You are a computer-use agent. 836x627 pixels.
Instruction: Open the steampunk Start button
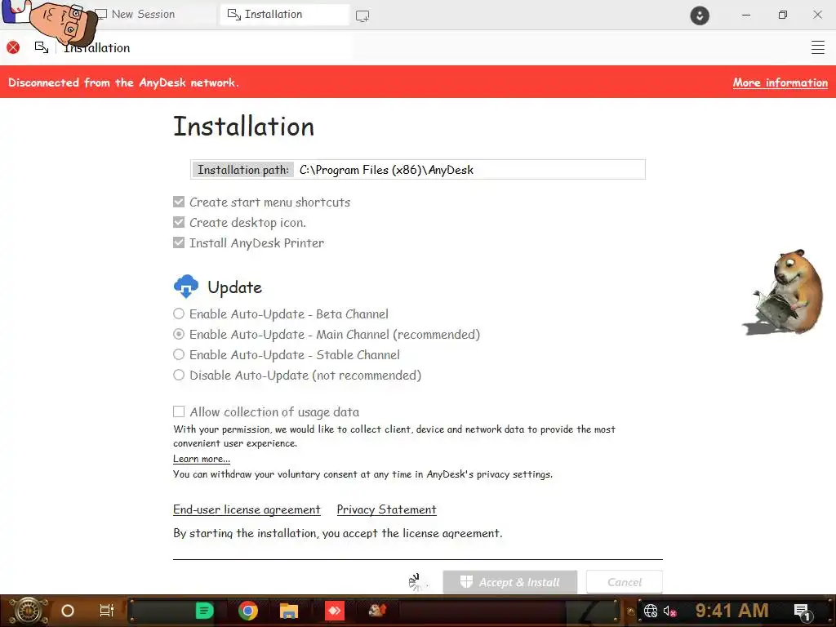pyautogui.click(x=28, y=611)
